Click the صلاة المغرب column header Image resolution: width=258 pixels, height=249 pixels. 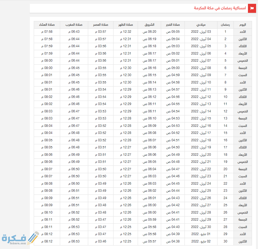(74, 25)
